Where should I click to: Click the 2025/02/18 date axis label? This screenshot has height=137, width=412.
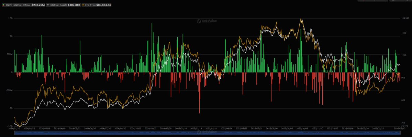point(196,129)
